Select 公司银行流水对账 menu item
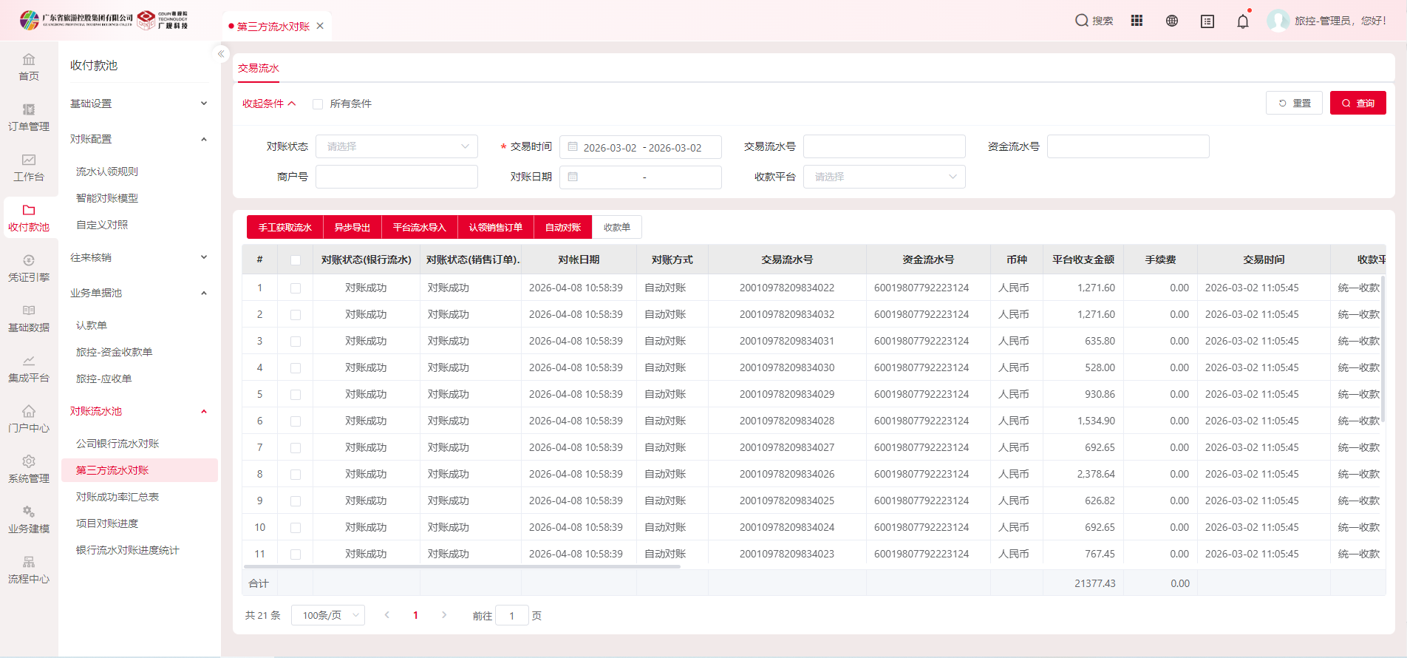 coord(117,444)
